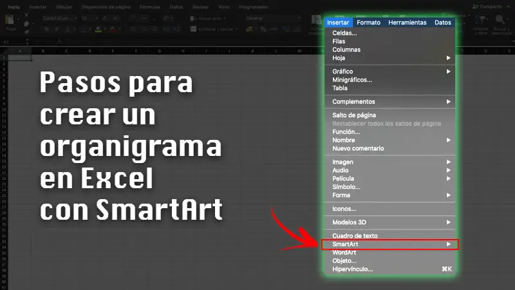515x290 pixels.
Task: Click the thousands separator 000 icon
Action: [x=274, y=29]
